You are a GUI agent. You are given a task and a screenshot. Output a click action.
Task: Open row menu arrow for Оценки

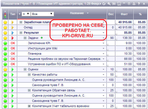point(104,70)
